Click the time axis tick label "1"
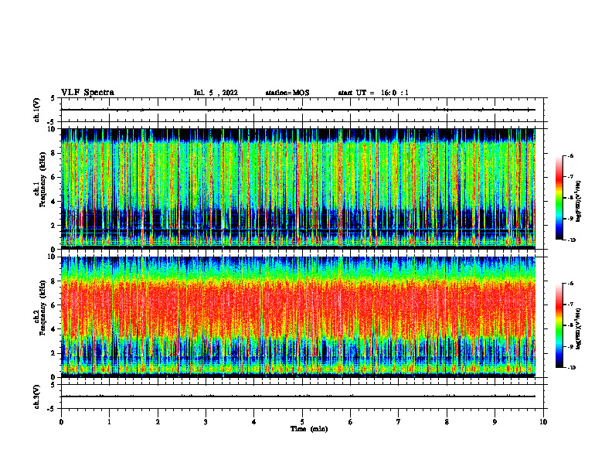This screenshot has height=473, width=612. pos(109,422)
